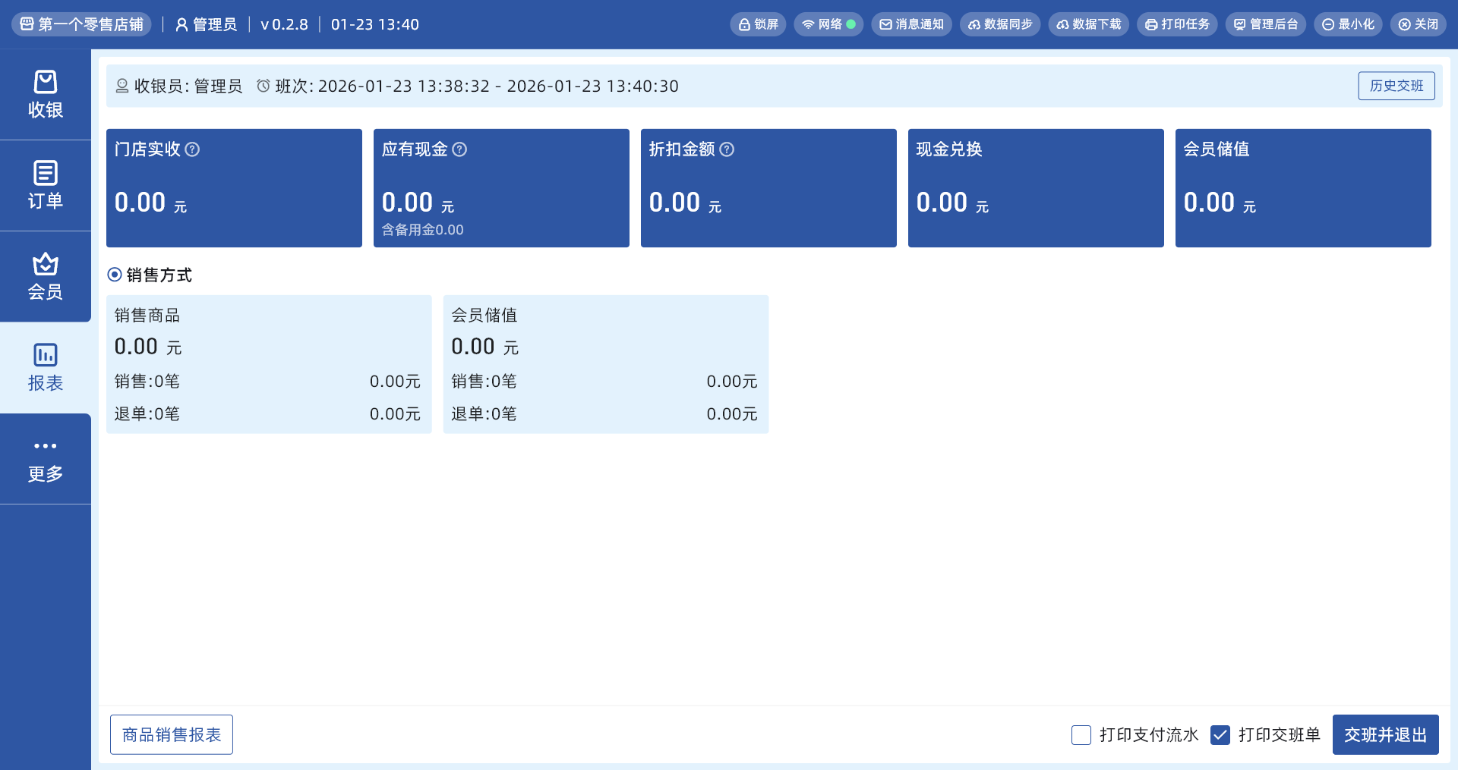
Task: Click the help icon beside 门店实收
Action: coord(193,149)
